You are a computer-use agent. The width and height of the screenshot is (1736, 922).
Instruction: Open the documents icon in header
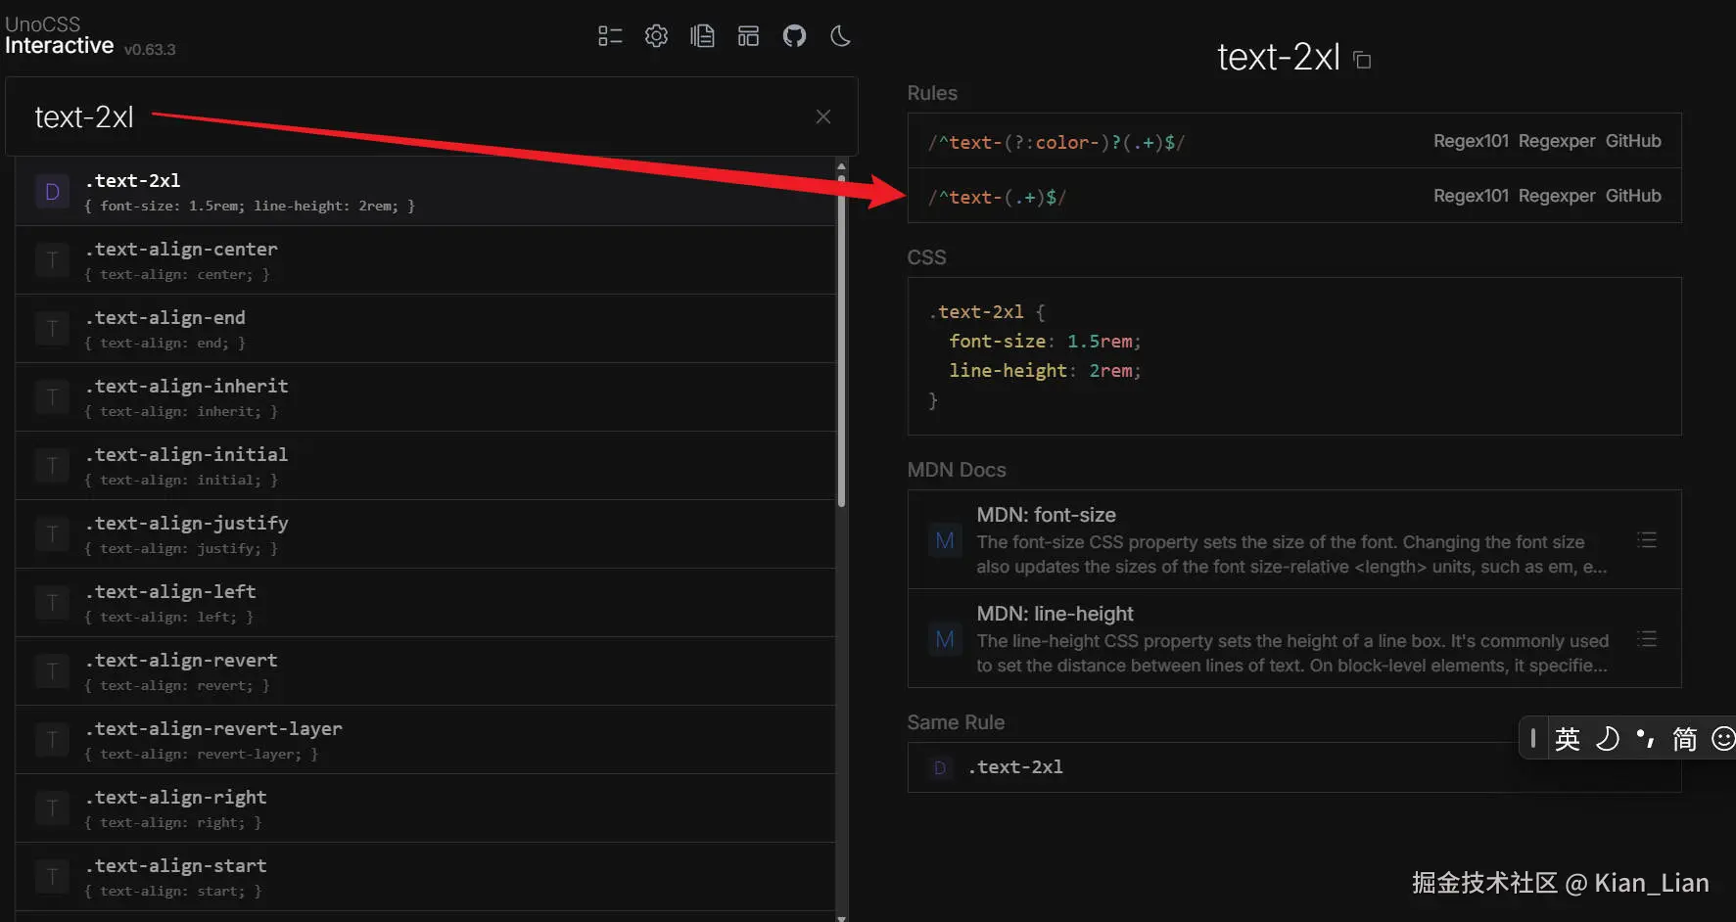[x=702, y=36]
